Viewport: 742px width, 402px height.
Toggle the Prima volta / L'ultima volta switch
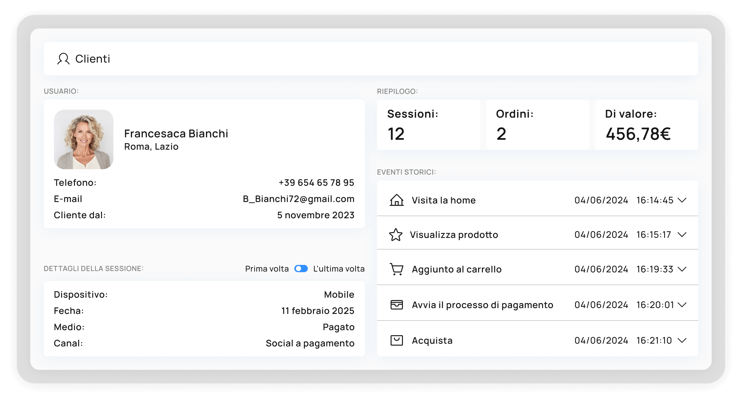pyautogui.click(x=301, y=269)
